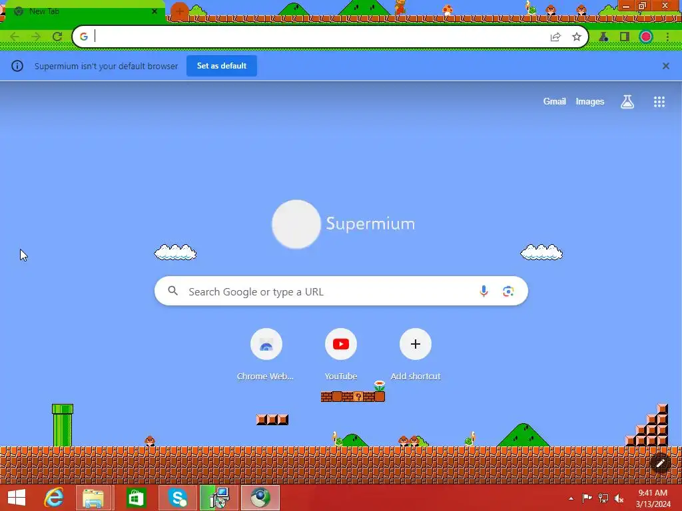The width and height of the screenshot is (682, 511).
Task: Open Windows Store from the taskbar
Action: point(135,498)
